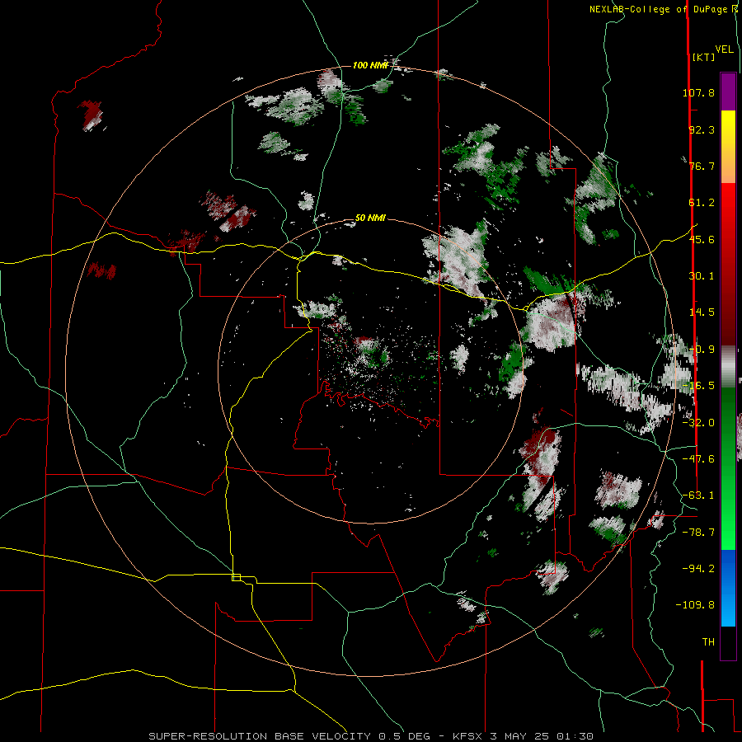
Task: Click the '3 MAY 25 01:30' timestamp
Action: pos(542,736)
